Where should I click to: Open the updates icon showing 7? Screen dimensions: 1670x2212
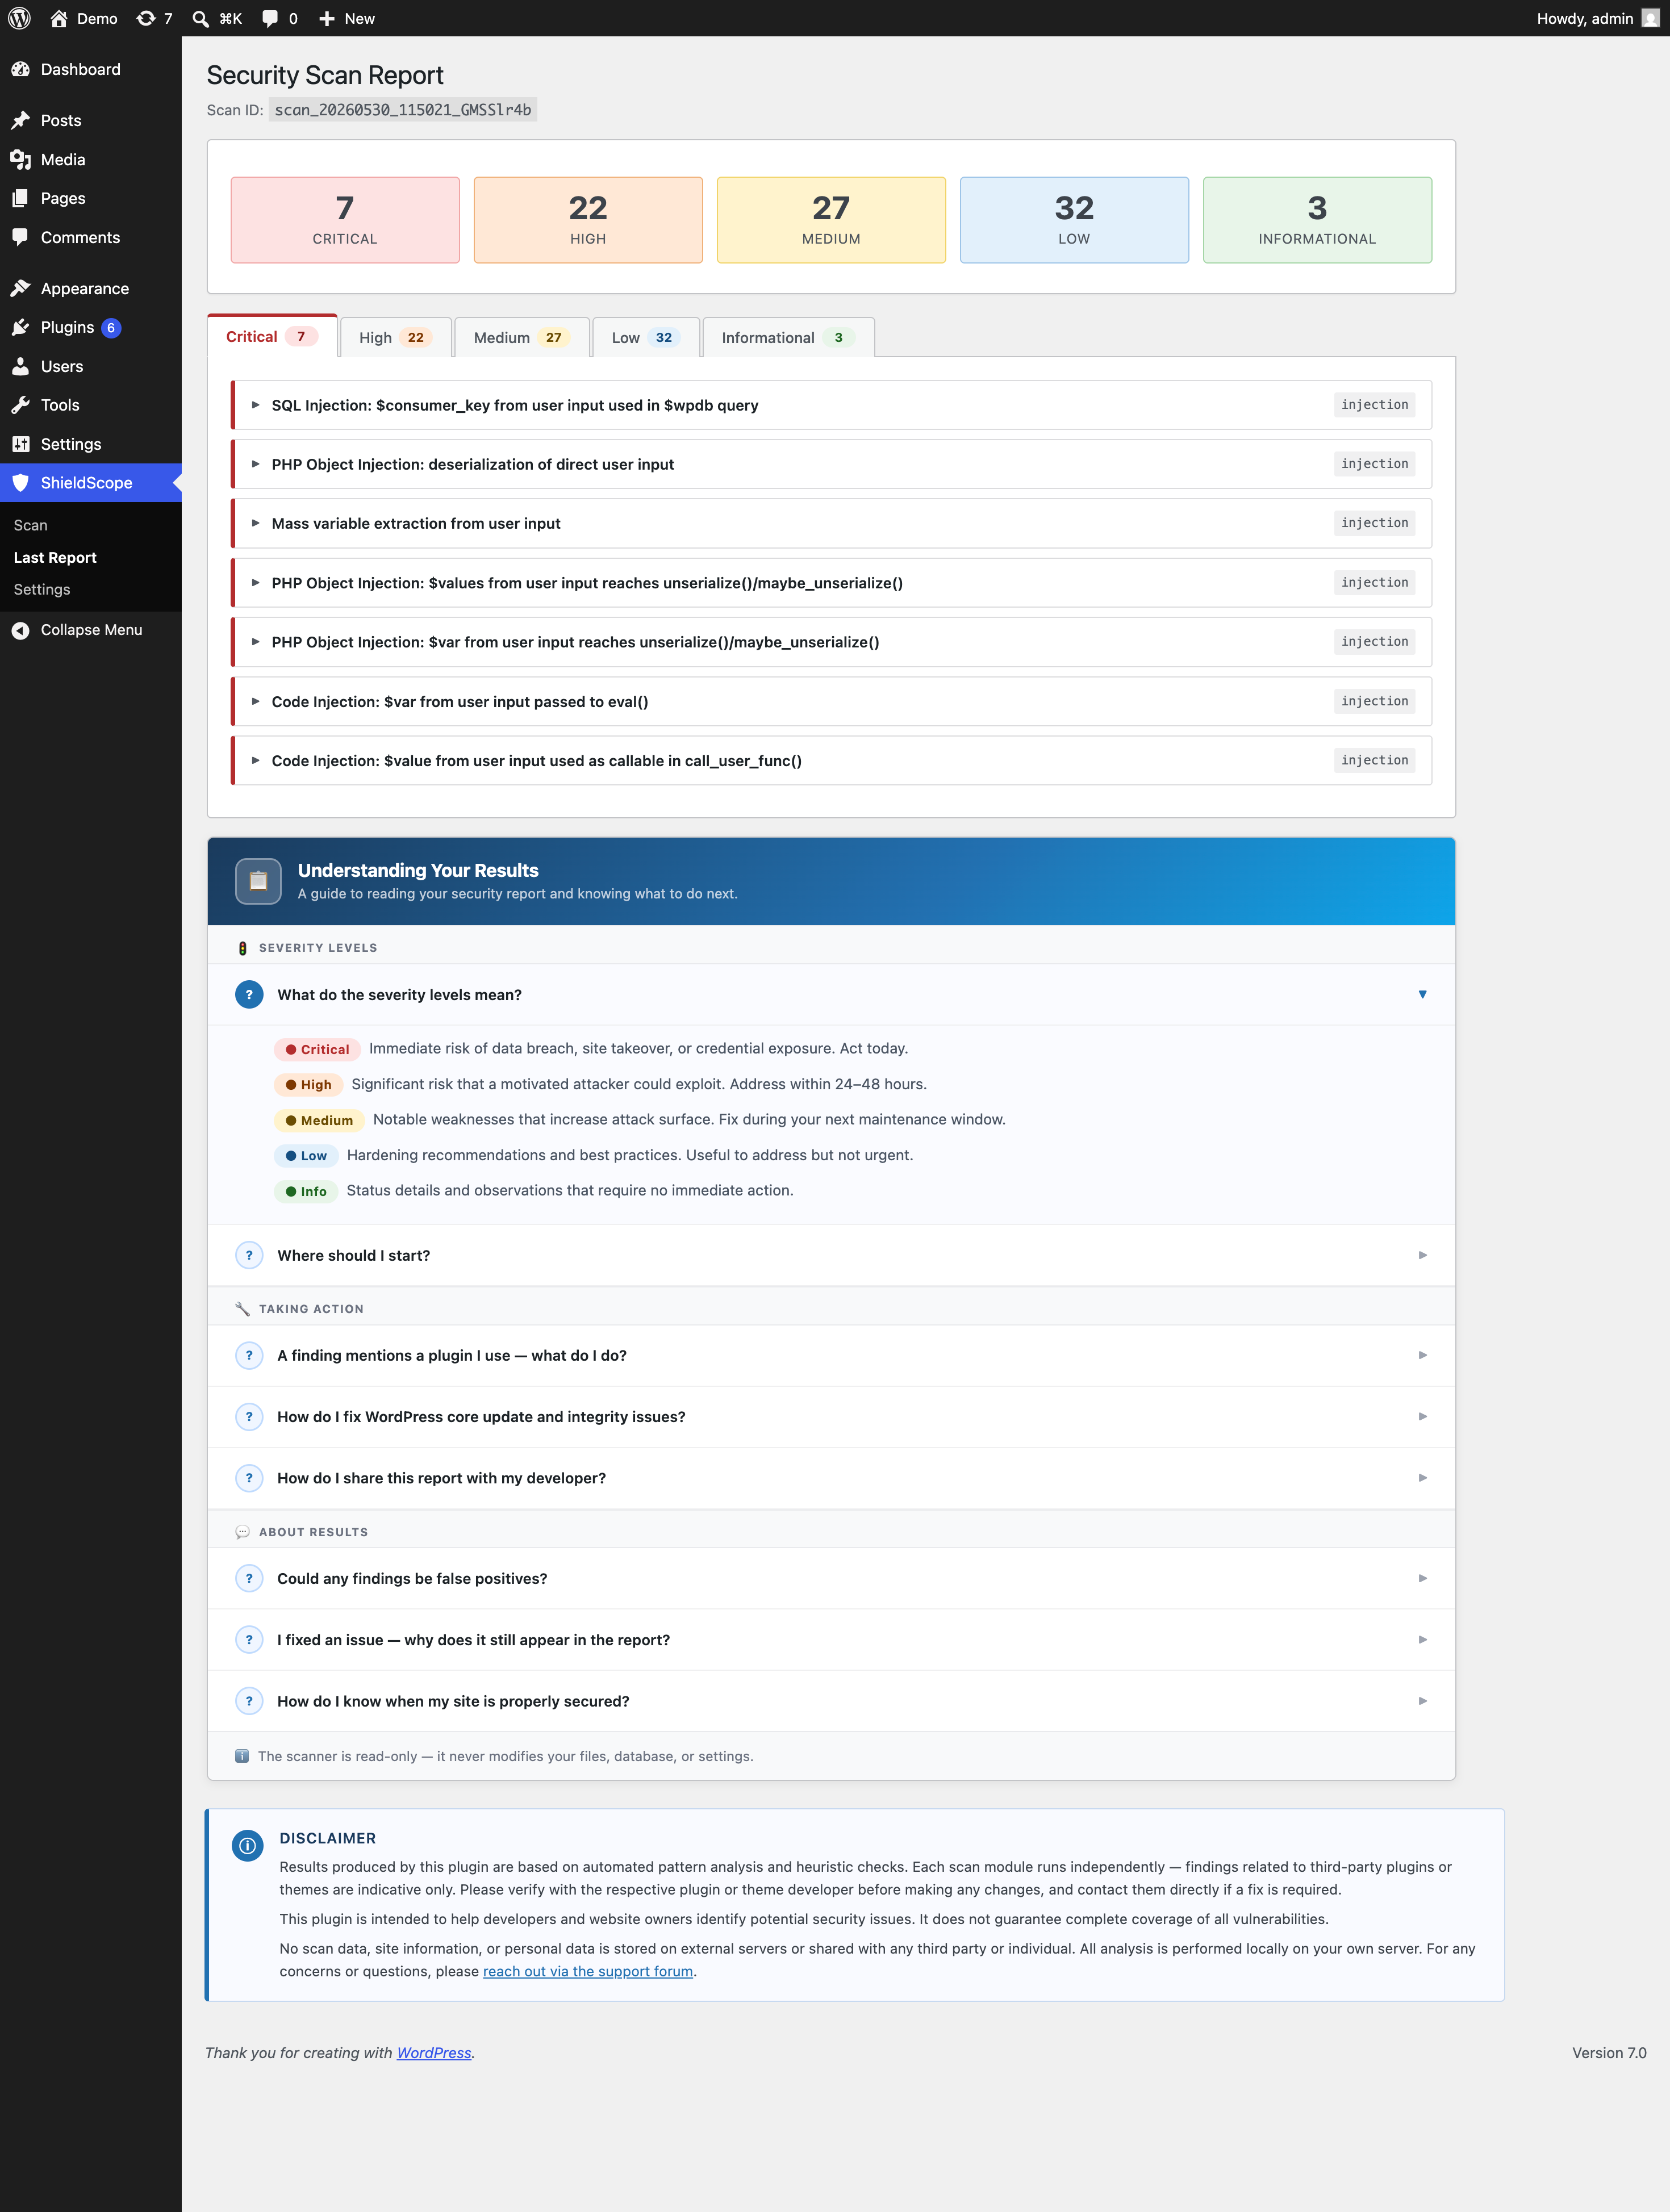[146, 18]
